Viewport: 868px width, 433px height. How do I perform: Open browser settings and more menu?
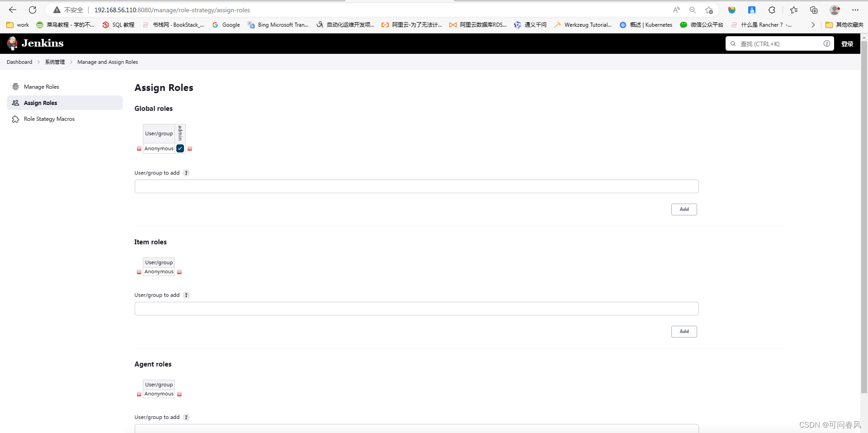click(x=855, y=10)
